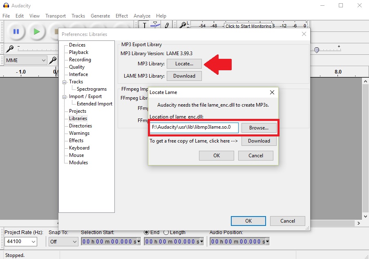Viewport: 369px width, 259px height.
Task: Select the Length radio button
Action: pos(166,232)
